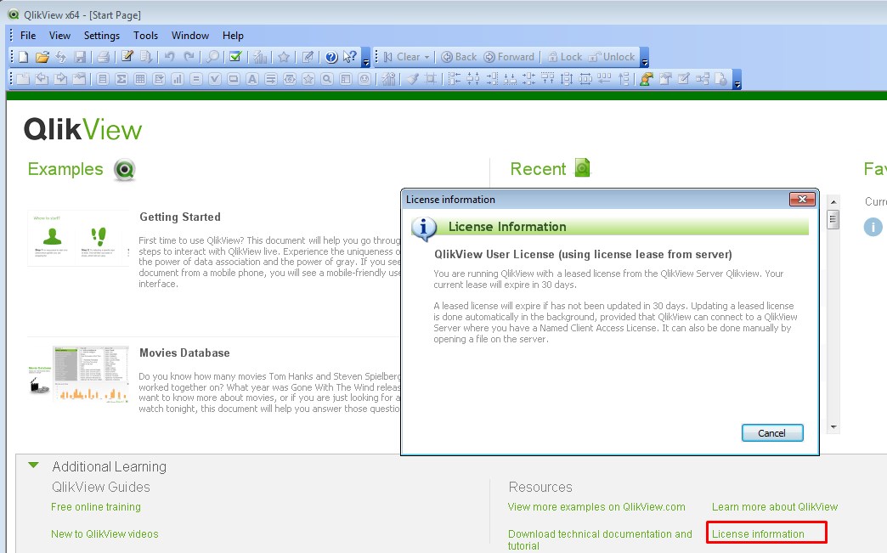Click the Lock selections button
The image size is (887, 553).
[564, 57]
